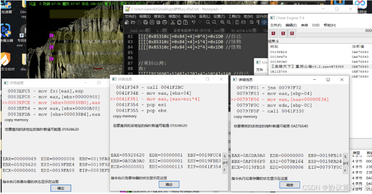Click 确定 in the 00797F06 details dialog

(x=290, y=185)
